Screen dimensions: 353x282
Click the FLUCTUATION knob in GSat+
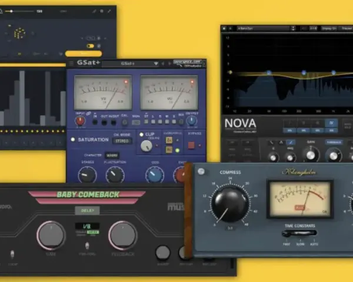coord(115,174)
